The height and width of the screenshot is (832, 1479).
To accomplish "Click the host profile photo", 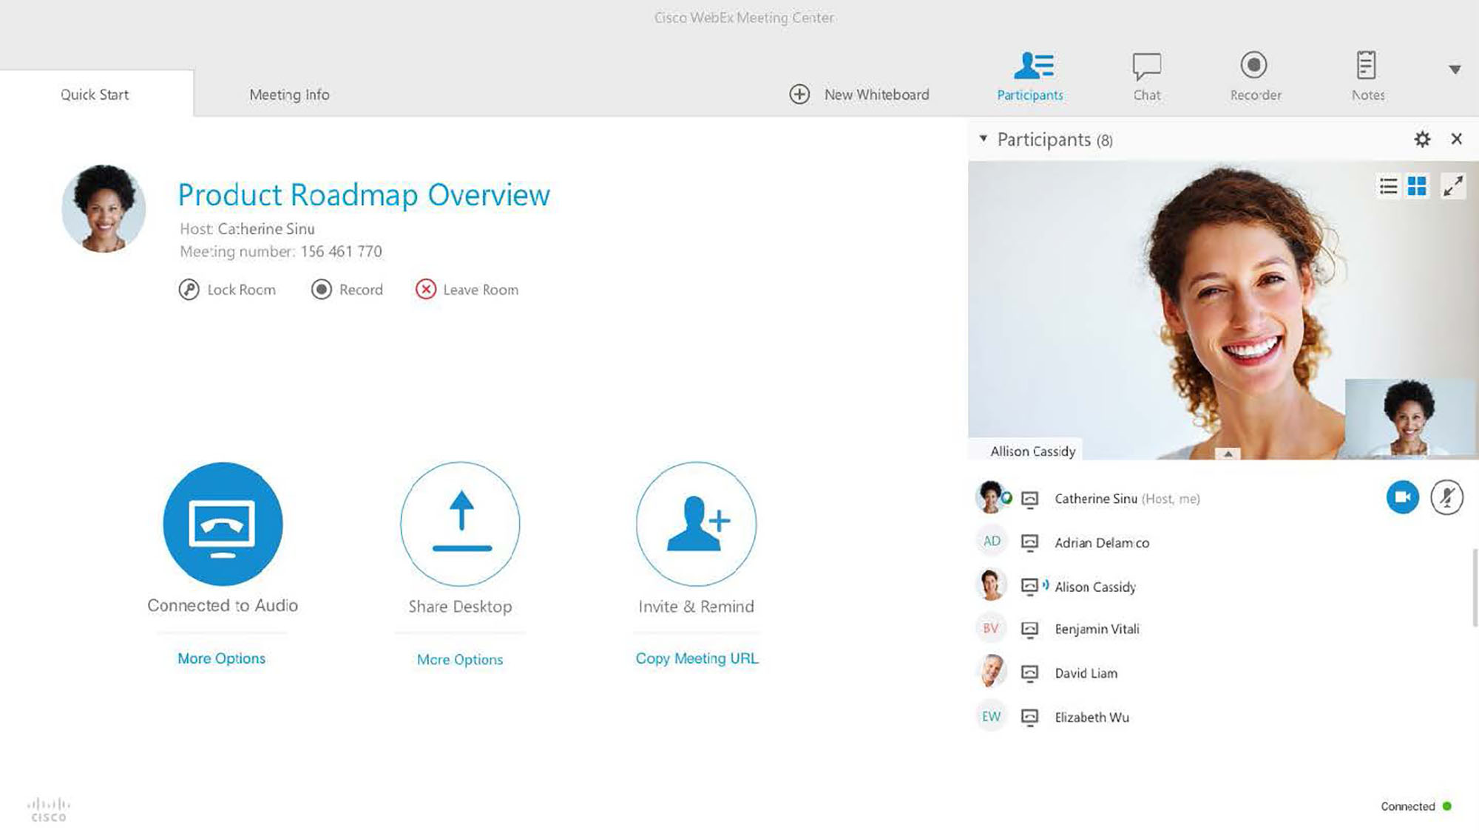I will pyautogui.click(x=104, y=208).
